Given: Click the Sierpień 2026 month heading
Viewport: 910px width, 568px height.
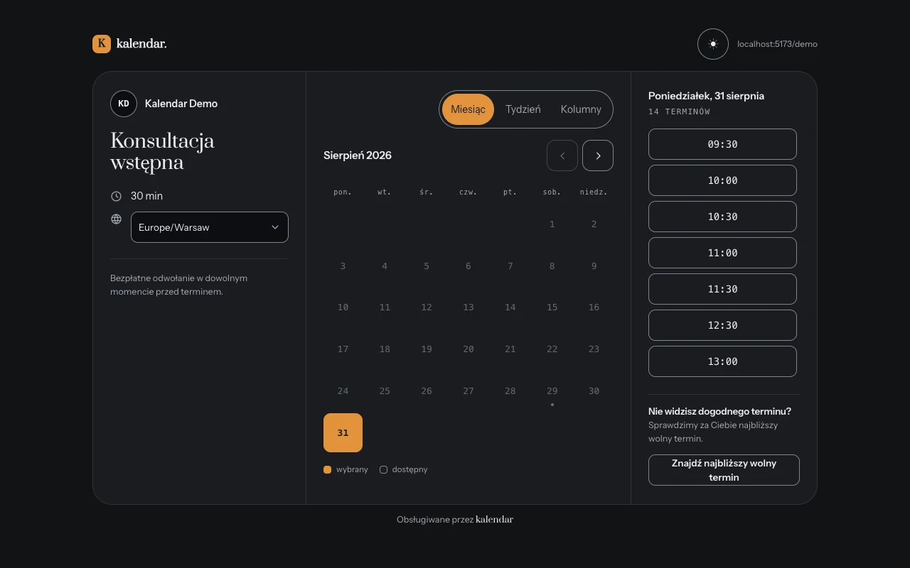Looking at the screenshot, I should (358, 155).
